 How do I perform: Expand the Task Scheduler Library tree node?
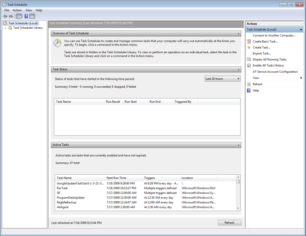click(6, 28)
